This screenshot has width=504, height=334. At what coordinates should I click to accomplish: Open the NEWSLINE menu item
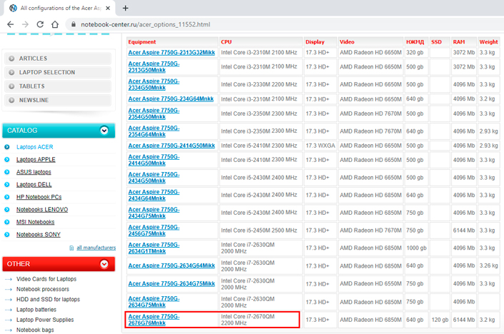(58, 100)
